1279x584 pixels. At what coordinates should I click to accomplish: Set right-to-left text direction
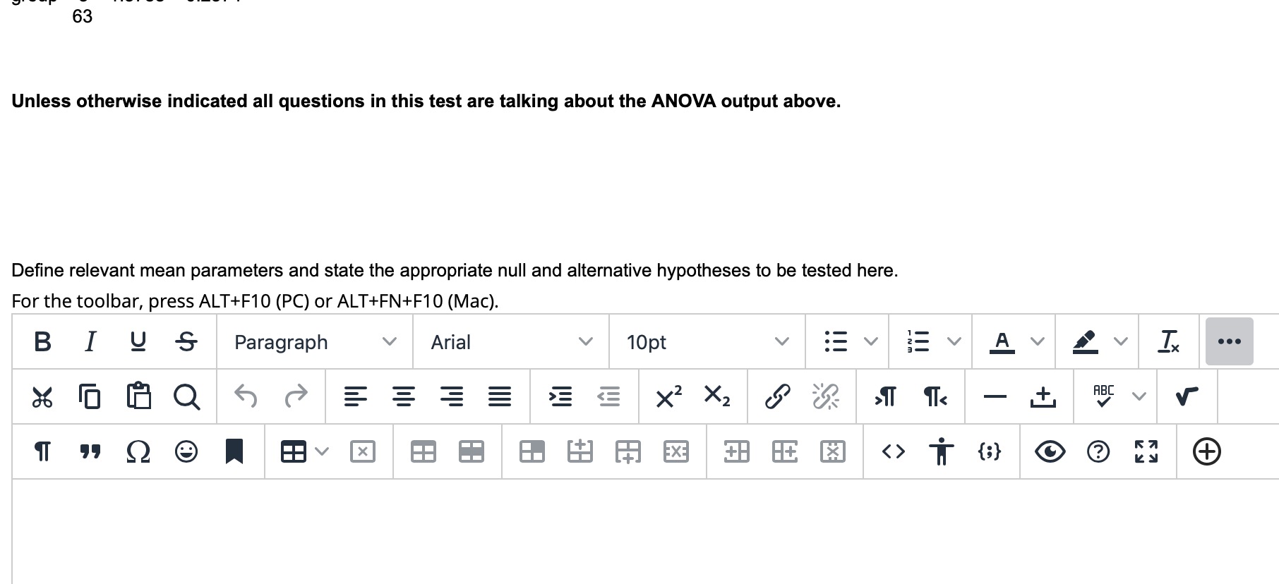point(935,398)
